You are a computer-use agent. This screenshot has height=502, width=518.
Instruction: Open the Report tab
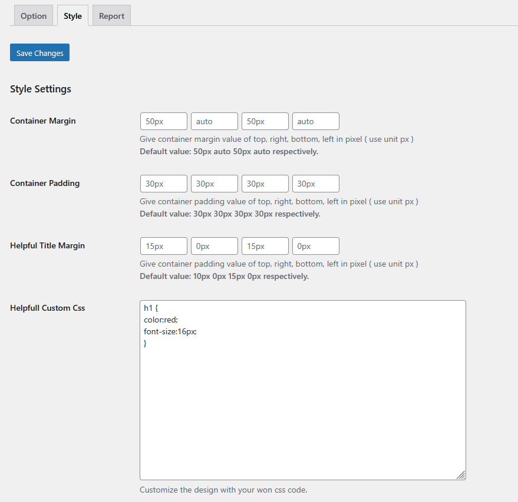coord(111,16)
